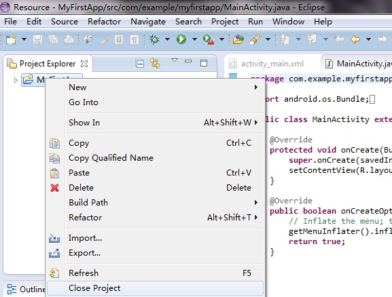Open the Navigate menu
The height and width of the screenshot is (297, 392).
(x=148, y=22)
